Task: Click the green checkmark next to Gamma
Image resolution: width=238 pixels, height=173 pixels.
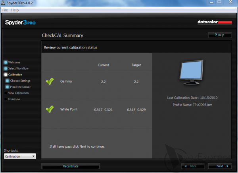Action: tap(50, 82)
